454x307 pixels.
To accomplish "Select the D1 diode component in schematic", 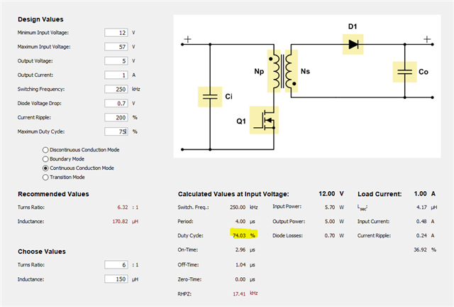I will pyautogui.click(x=353, y=44).
